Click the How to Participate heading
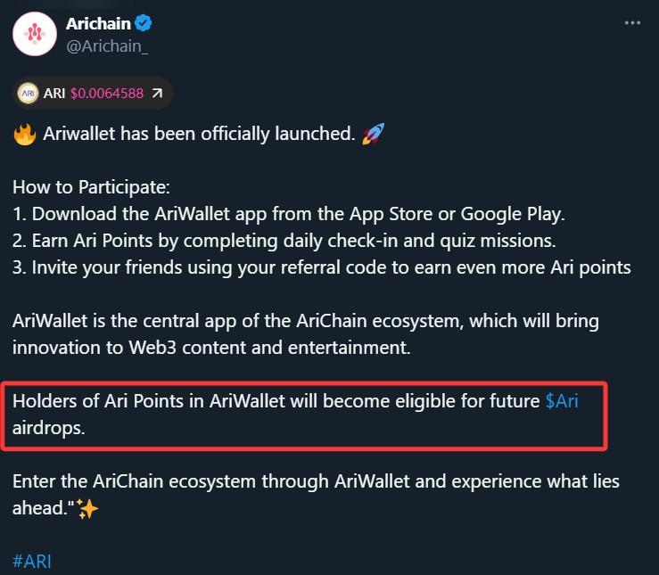The height and width of the screenshot is (575, 659). [91, 187]
